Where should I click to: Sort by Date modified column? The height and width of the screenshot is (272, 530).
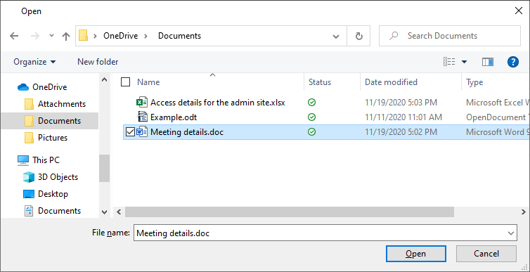tap(391, 82)
